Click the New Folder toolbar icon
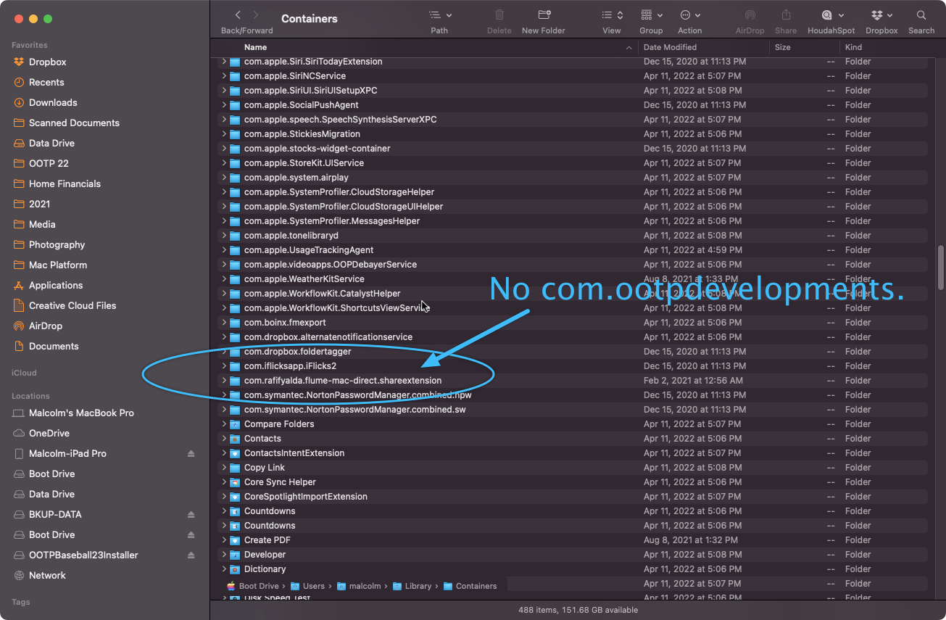The width and height of the screenshot is (946, 620). pos(544,15)
